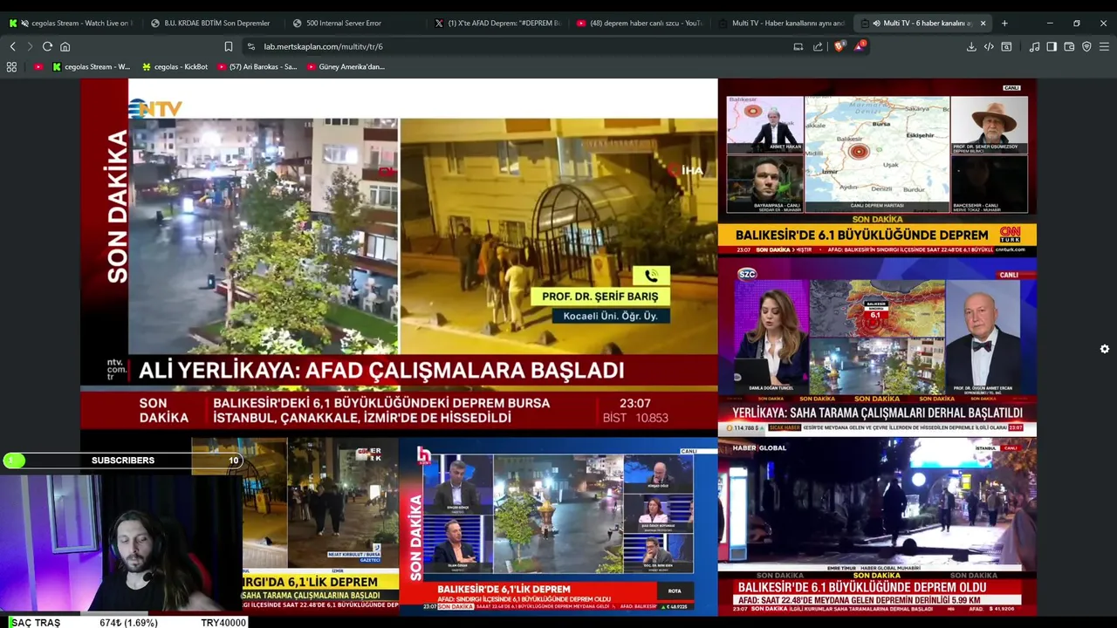This screenshot has width=1117, height=628.
Task: Open the apps grid in bookmarks bar
Action: click(x=11, y=66)
